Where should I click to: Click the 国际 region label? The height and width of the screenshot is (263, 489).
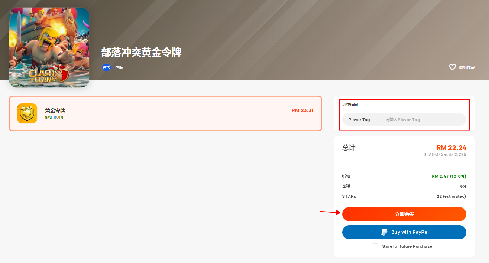point(119,67)
